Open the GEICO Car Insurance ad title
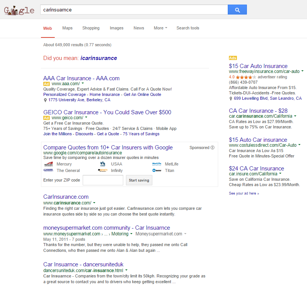Screen dimensions: 307x287 (x=107, y=112)
